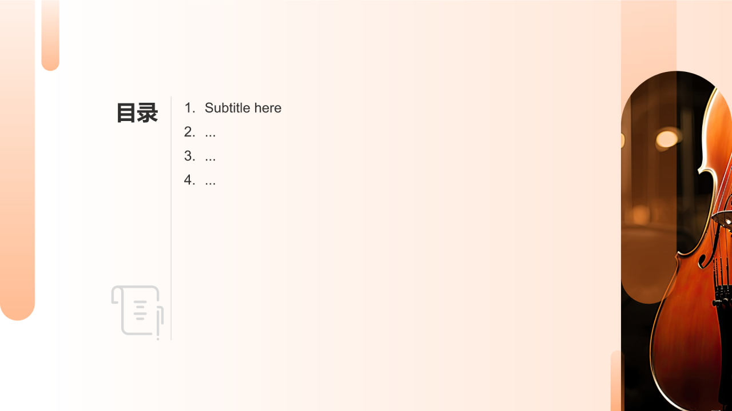732x411 pixels.
Task: Click the list number "1."
Action: click(x=190, y=108)
